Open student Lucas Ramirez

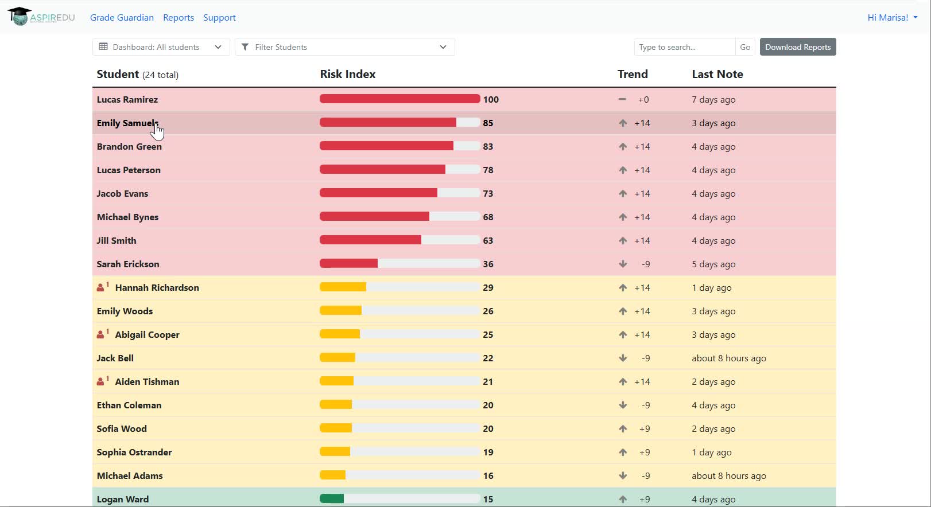pyautogui.click(x=127, y=99)
